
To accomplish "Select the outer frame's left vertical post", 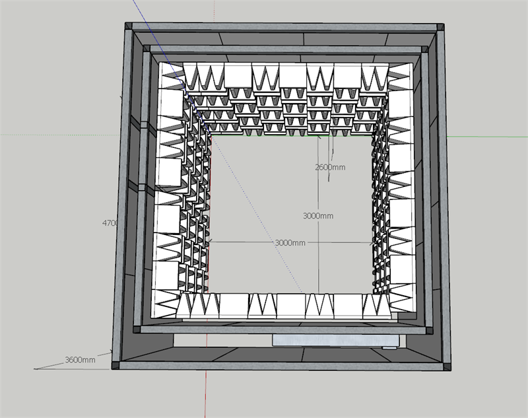I will (122, 195).
